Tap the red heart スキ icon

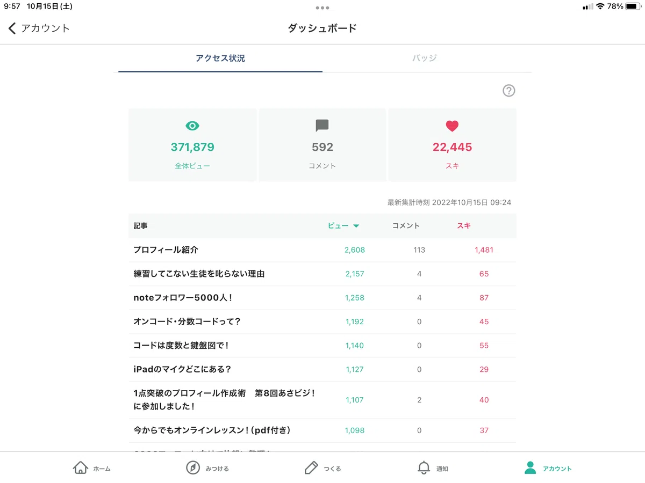pos(452,126)
